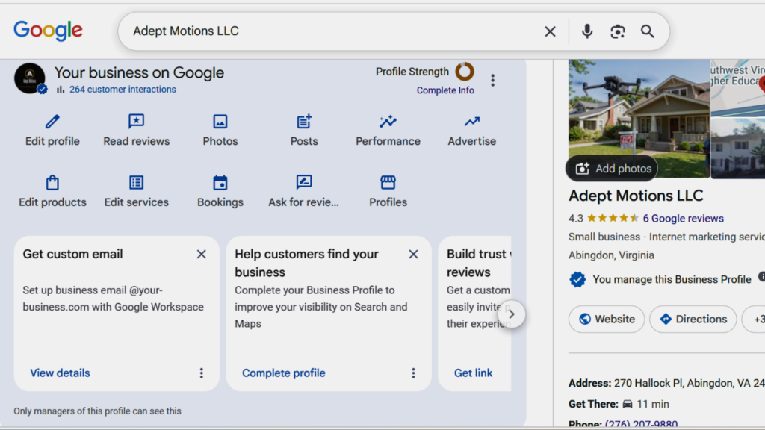Click phone number (276) 207-9880

[x=641, y=424]
